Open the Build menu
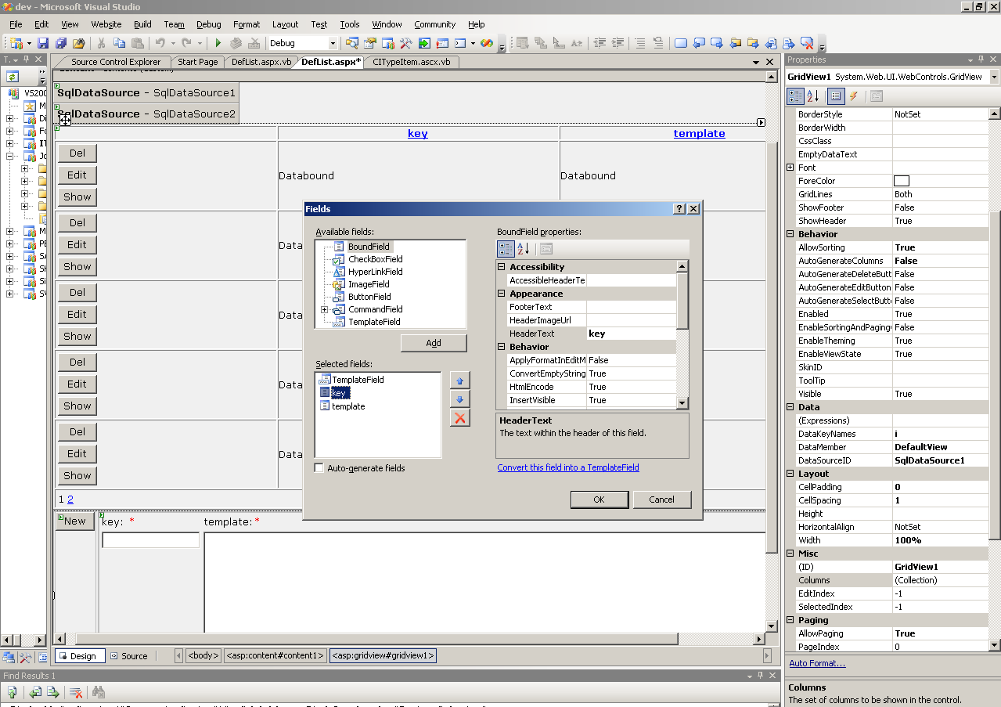1001x707 pixels. (142, 24)
